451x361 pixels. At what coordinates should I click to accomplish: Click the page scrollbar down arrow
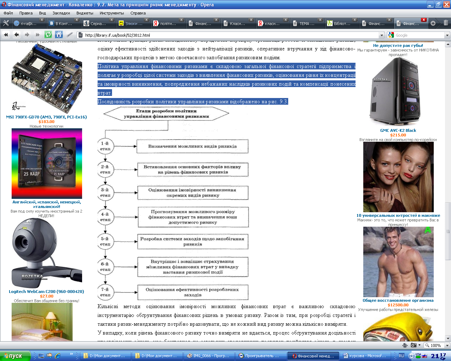448,338
